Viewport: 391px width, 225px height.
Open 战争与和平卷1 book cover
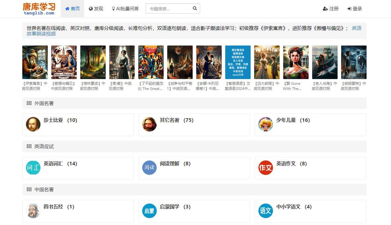pos(180,62)
